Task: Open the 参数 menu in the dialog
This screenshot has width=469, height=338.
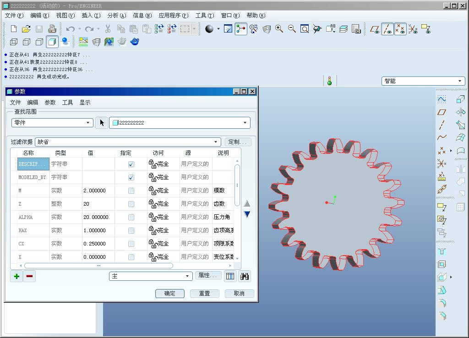Action: pyautogui.click(x=50, y=103)
